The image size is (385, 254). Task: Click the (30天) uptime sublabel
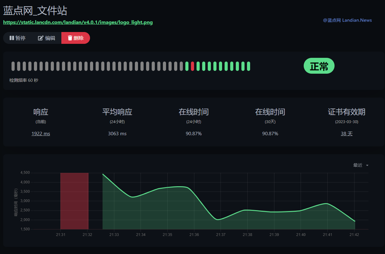tap(270, 122)
